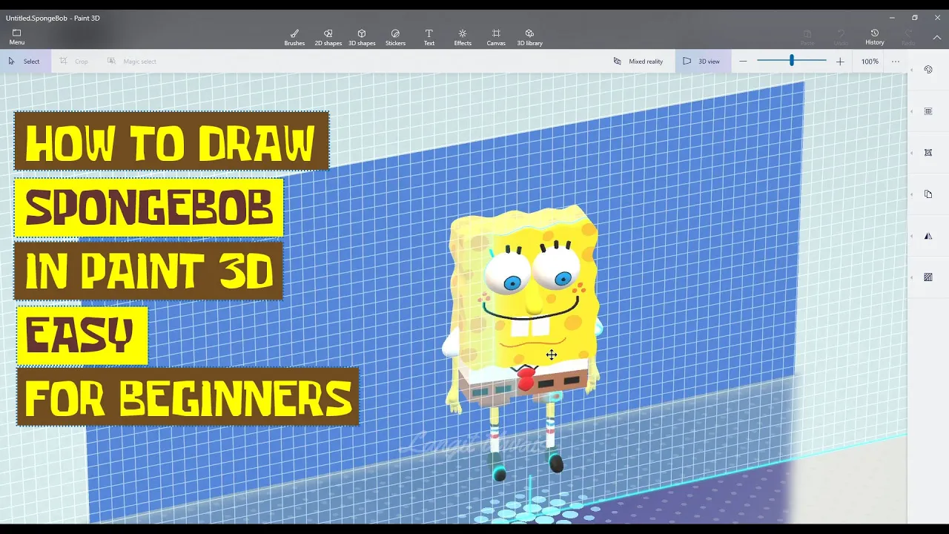Expand sidebar arrow beside the palette icon
Image resolution: width=949 pixels, height=534 pixels.
(912, 70)
